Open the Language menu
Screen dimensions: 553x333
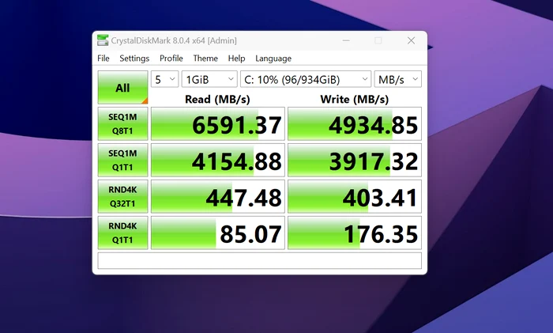click(273, 59)
